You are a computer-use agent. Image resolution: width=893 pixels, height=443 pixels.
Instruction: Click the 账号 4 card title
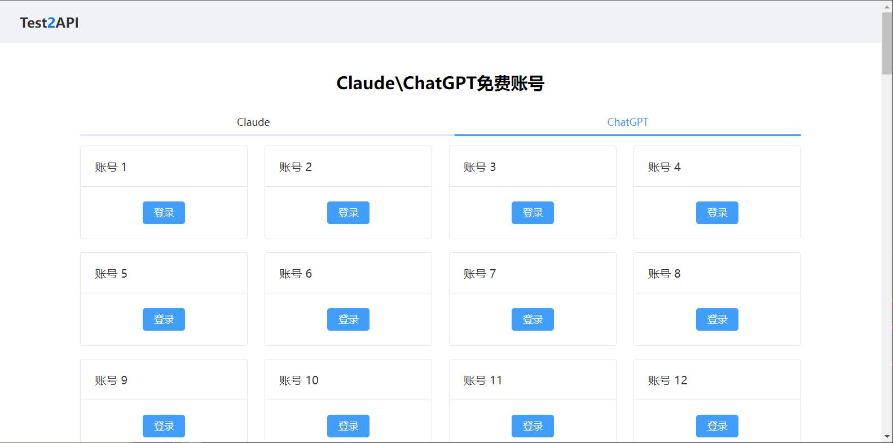pos(665,167)
